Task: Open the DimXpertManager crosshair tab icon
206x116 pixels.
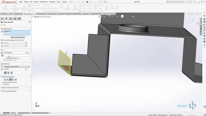Action: click(15, 19)
